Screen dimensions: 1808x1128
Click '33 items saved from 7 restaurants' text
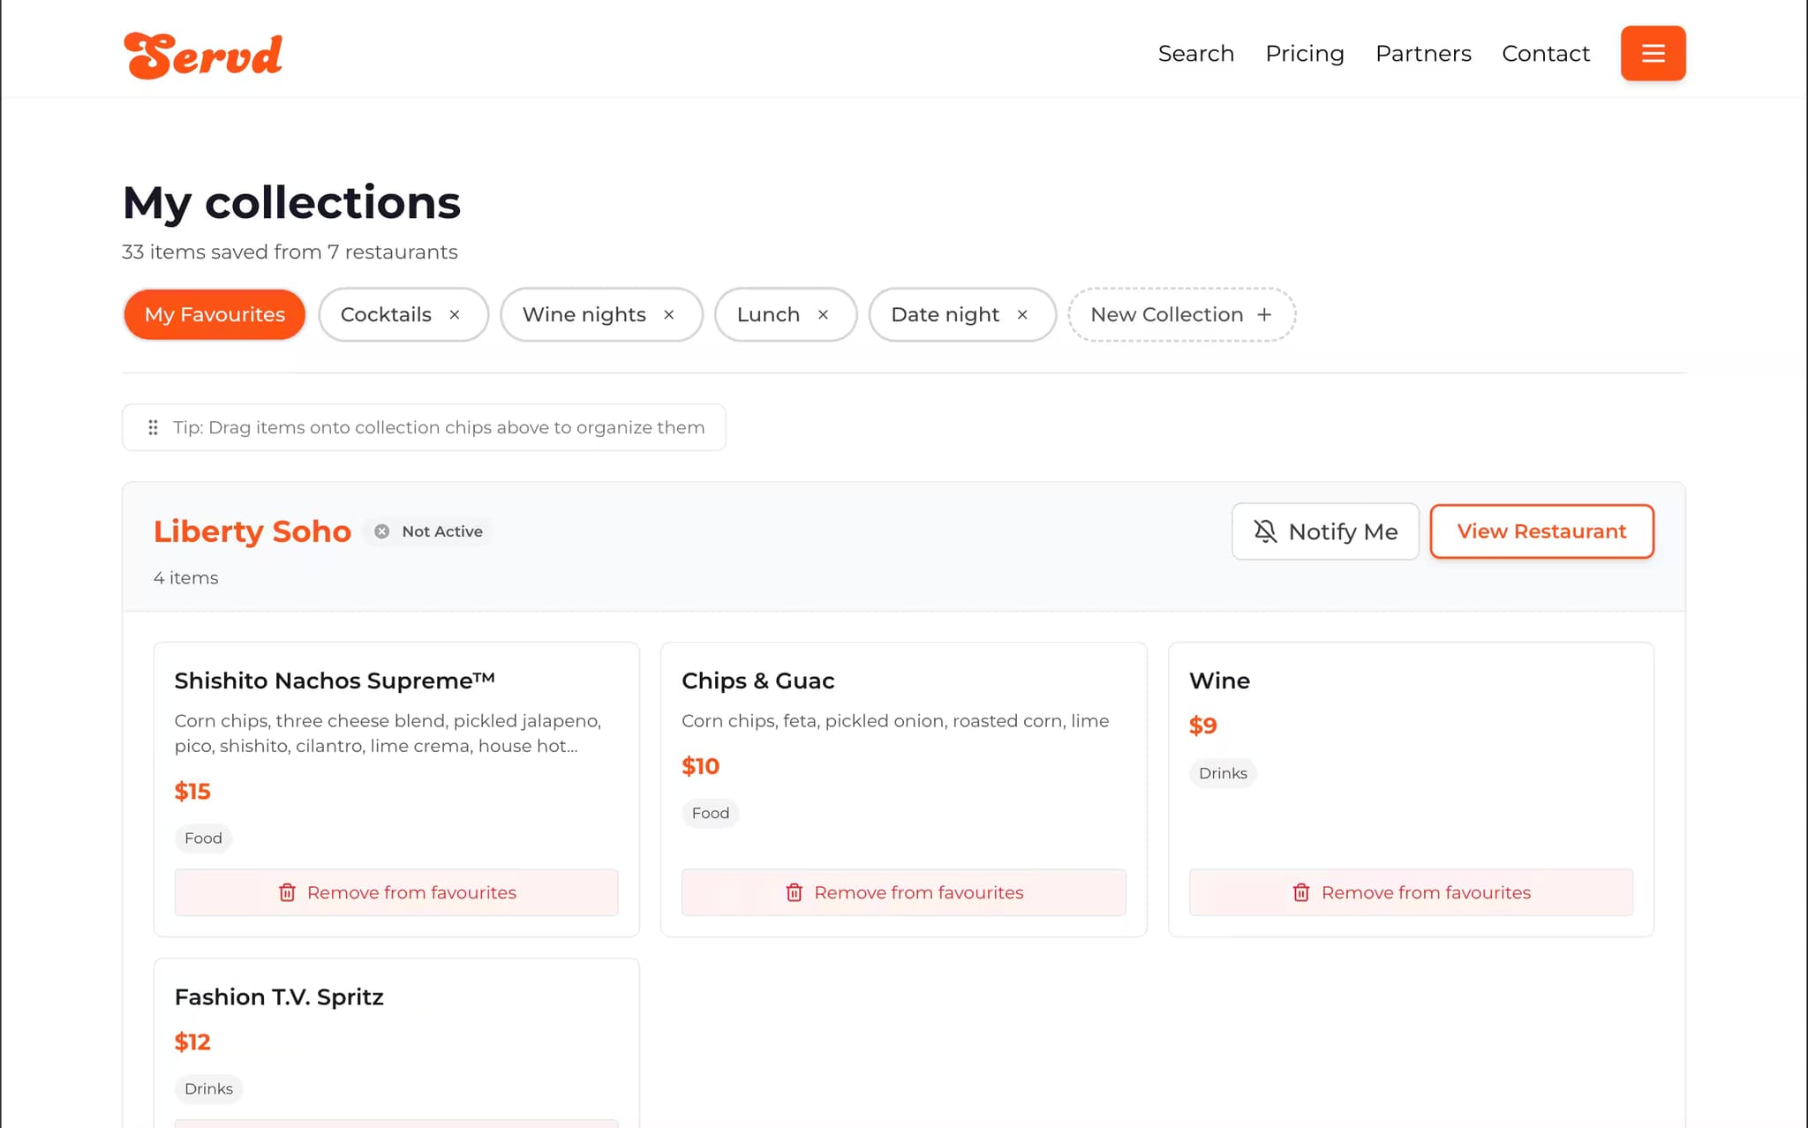click(x=290, y=252)
